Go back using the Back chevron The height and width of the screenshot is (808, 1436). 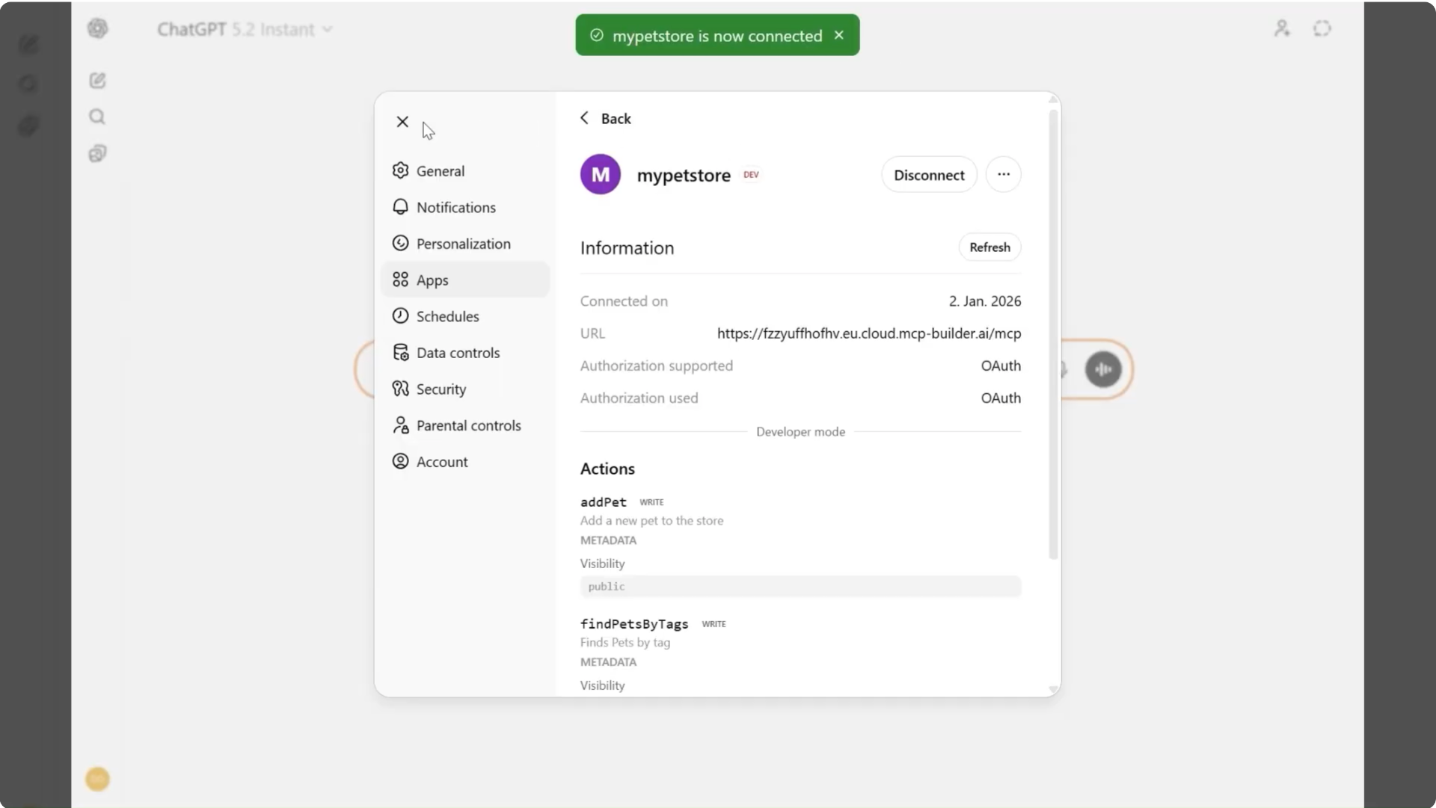(x=585, y=118)
